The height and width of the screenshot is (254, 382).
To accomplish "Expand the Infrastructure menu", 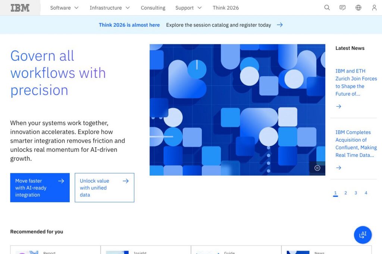I will [110, 8].
